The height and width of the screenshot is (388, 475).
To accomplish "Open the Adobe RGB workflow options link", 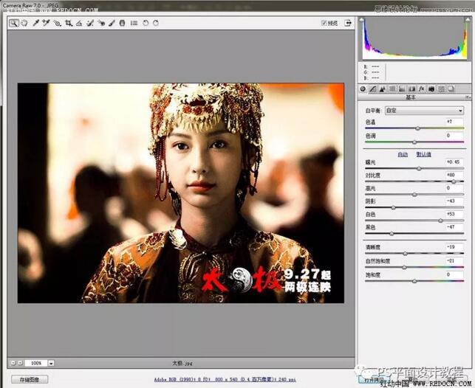I will (225, 380).
